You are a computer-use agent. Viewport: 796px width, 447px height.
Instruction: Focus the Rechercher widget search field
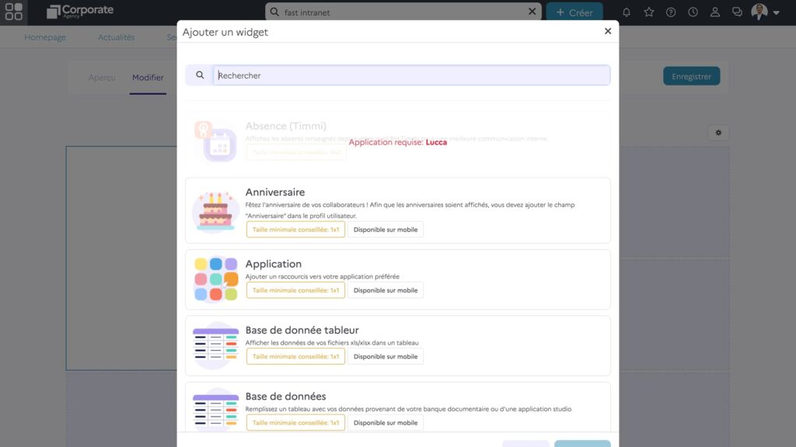pos(412,75)
